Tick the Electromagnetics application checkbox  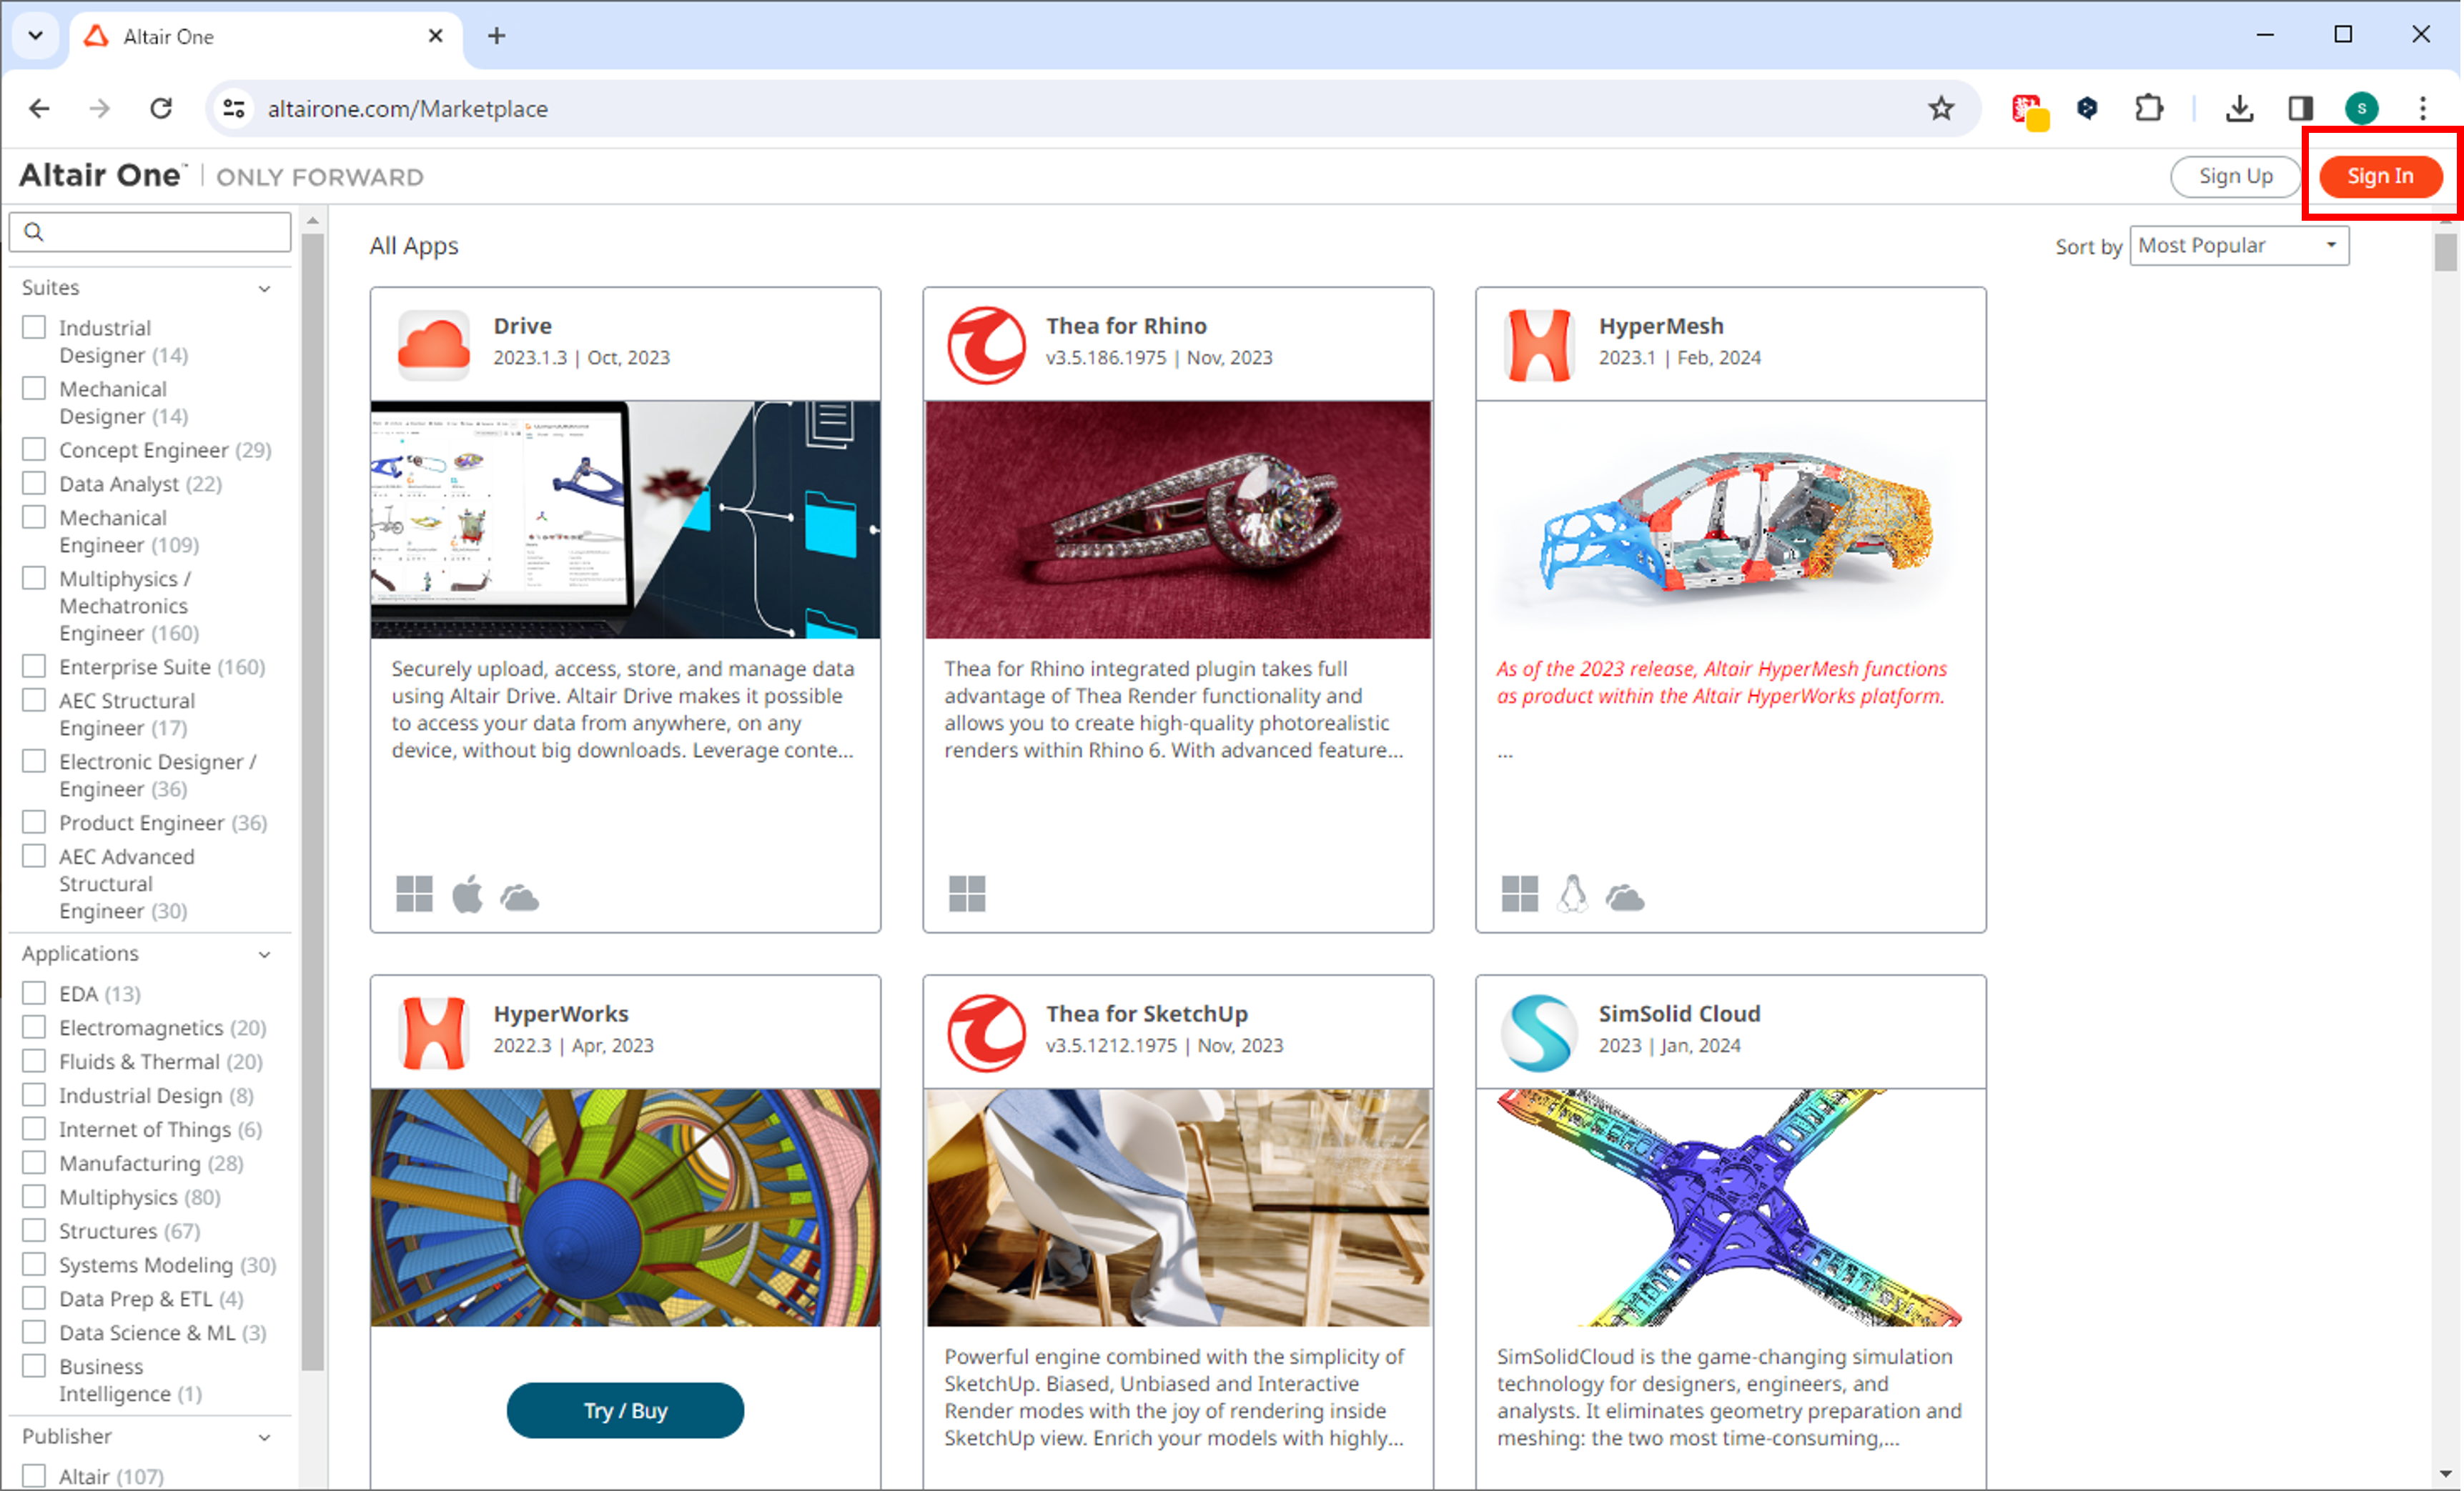pyautogui.click(x=34, y=1027)
